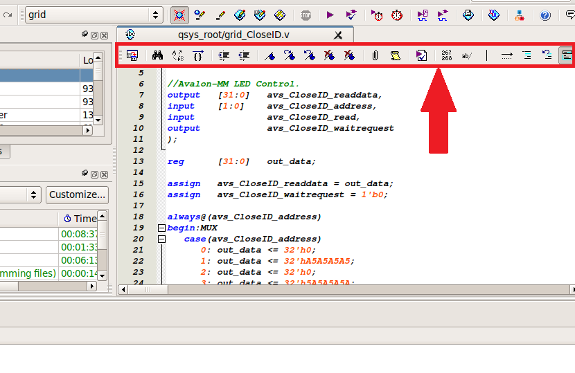The height and width of the screenshot is (373, 575).
Task: Open the grid project dropdown
Action: pos(94,15)
